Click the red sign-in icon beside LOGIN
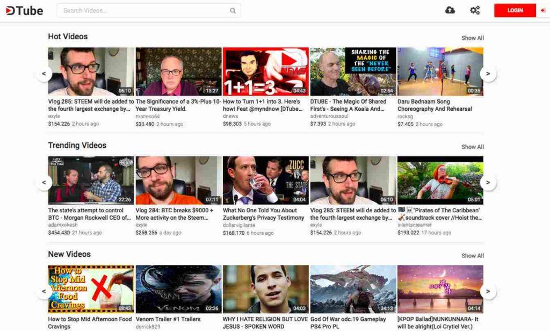The height and width of the screenshot is (331, 550). tap(542, 10)
